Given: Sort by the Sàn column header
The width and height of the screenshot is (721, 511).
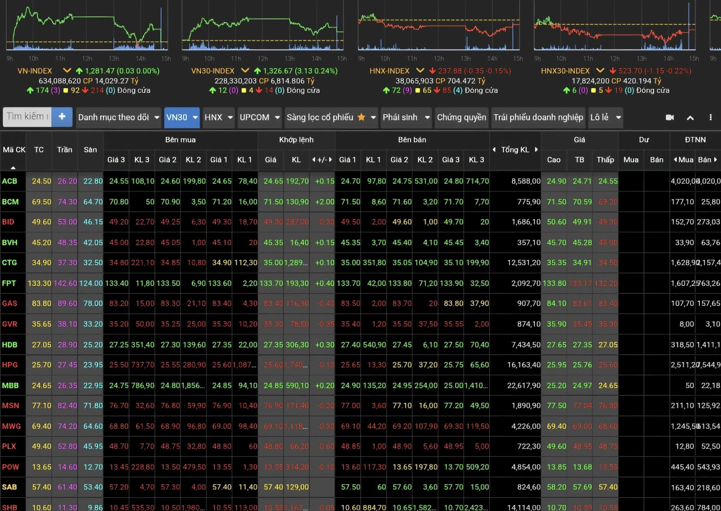Looking at the screenshot, I should pyautogui.click(x=90, y=150).
